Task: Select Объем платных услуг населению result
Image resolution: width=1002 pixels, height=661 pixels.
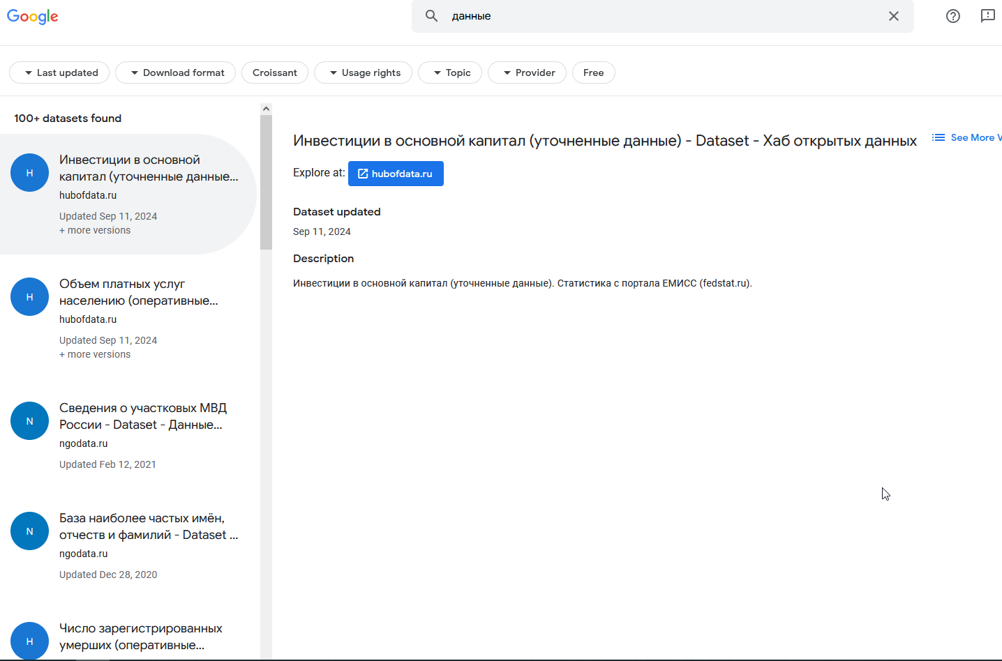Action: click(x=128, y=318)
